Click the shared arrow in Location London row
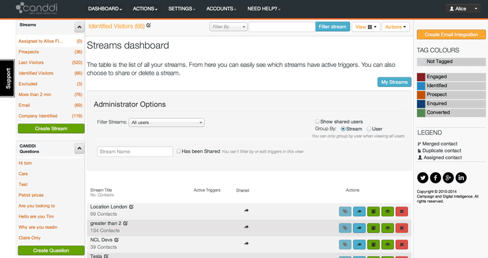 (246, 211)
